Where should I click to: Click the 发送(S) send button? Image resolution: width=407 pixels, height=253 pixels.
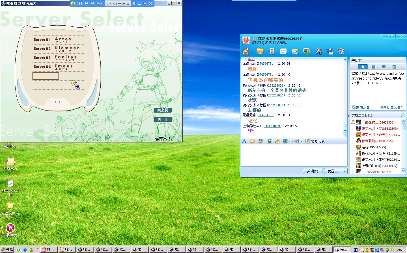tap(333, 171)
